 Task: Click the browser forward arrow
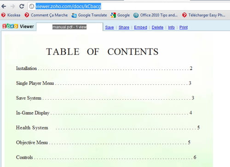click(12, 6)
